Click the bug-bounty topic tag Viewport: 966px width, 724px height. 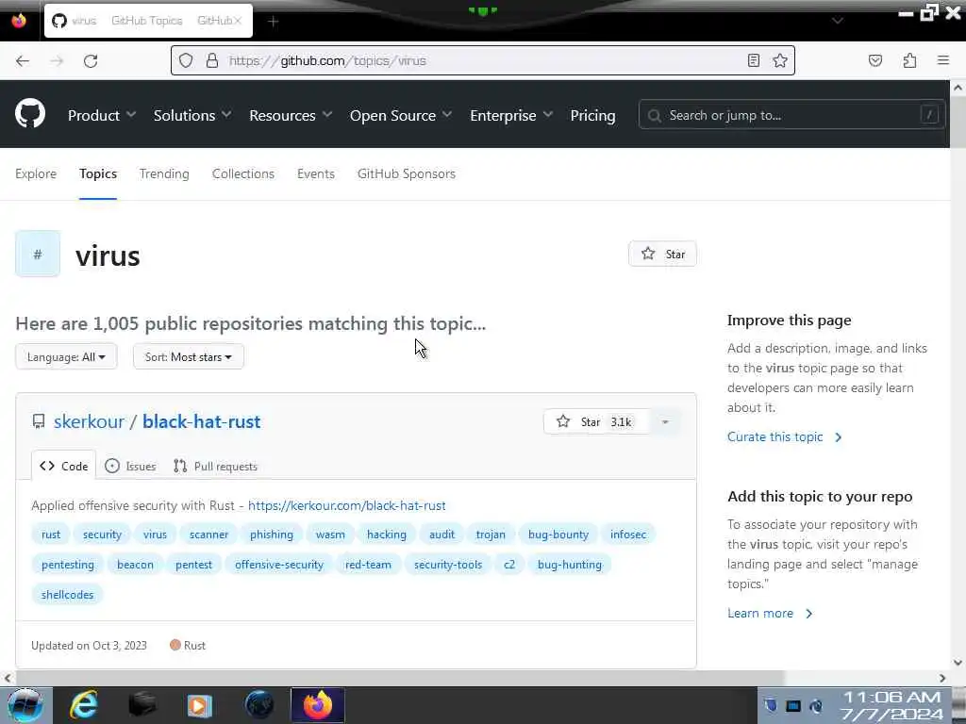tap(558, 535)
